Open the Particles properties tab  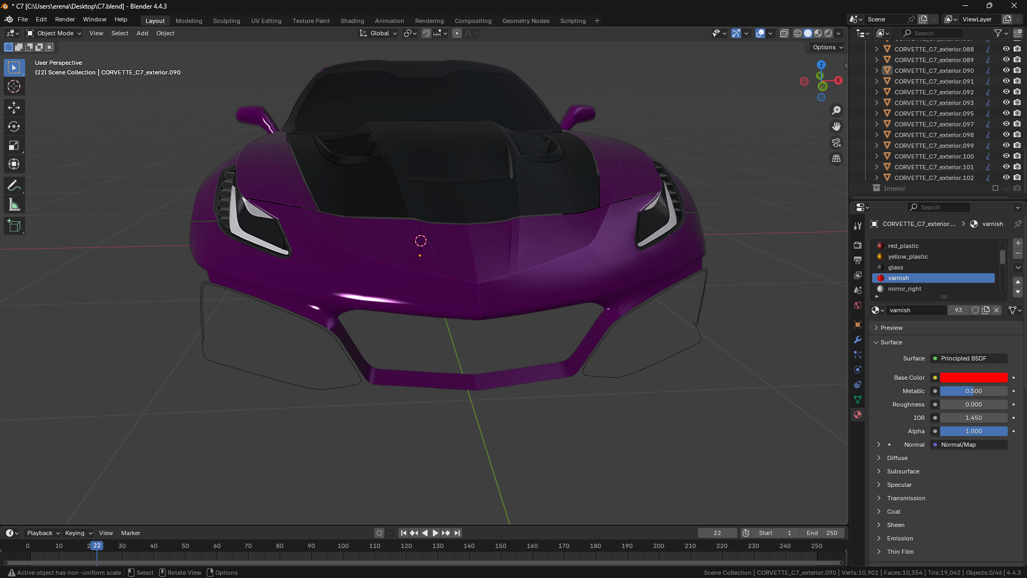pos(858,355)
